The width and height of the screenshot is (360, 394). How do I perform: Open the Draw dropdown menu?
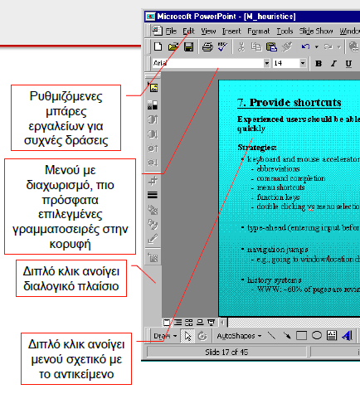165,336
